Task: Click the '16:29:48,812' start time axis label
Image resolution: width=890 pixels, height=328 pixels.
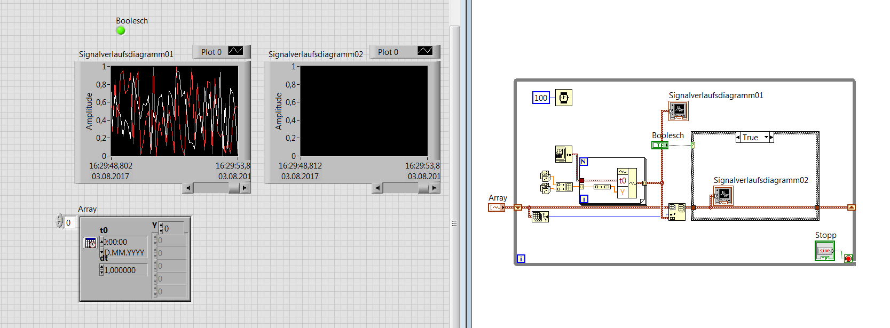Action: click(300, 166)
